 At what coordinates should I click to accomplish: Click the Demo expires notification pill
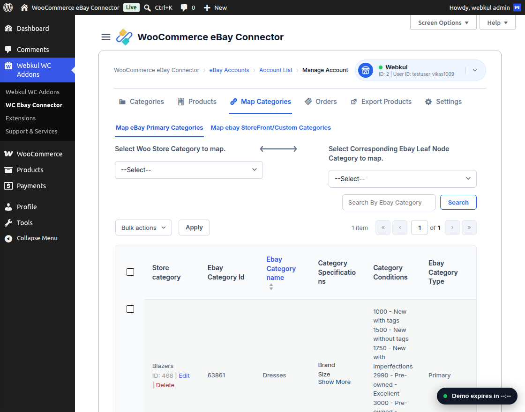pyautogui.click(x=477, y=396)
